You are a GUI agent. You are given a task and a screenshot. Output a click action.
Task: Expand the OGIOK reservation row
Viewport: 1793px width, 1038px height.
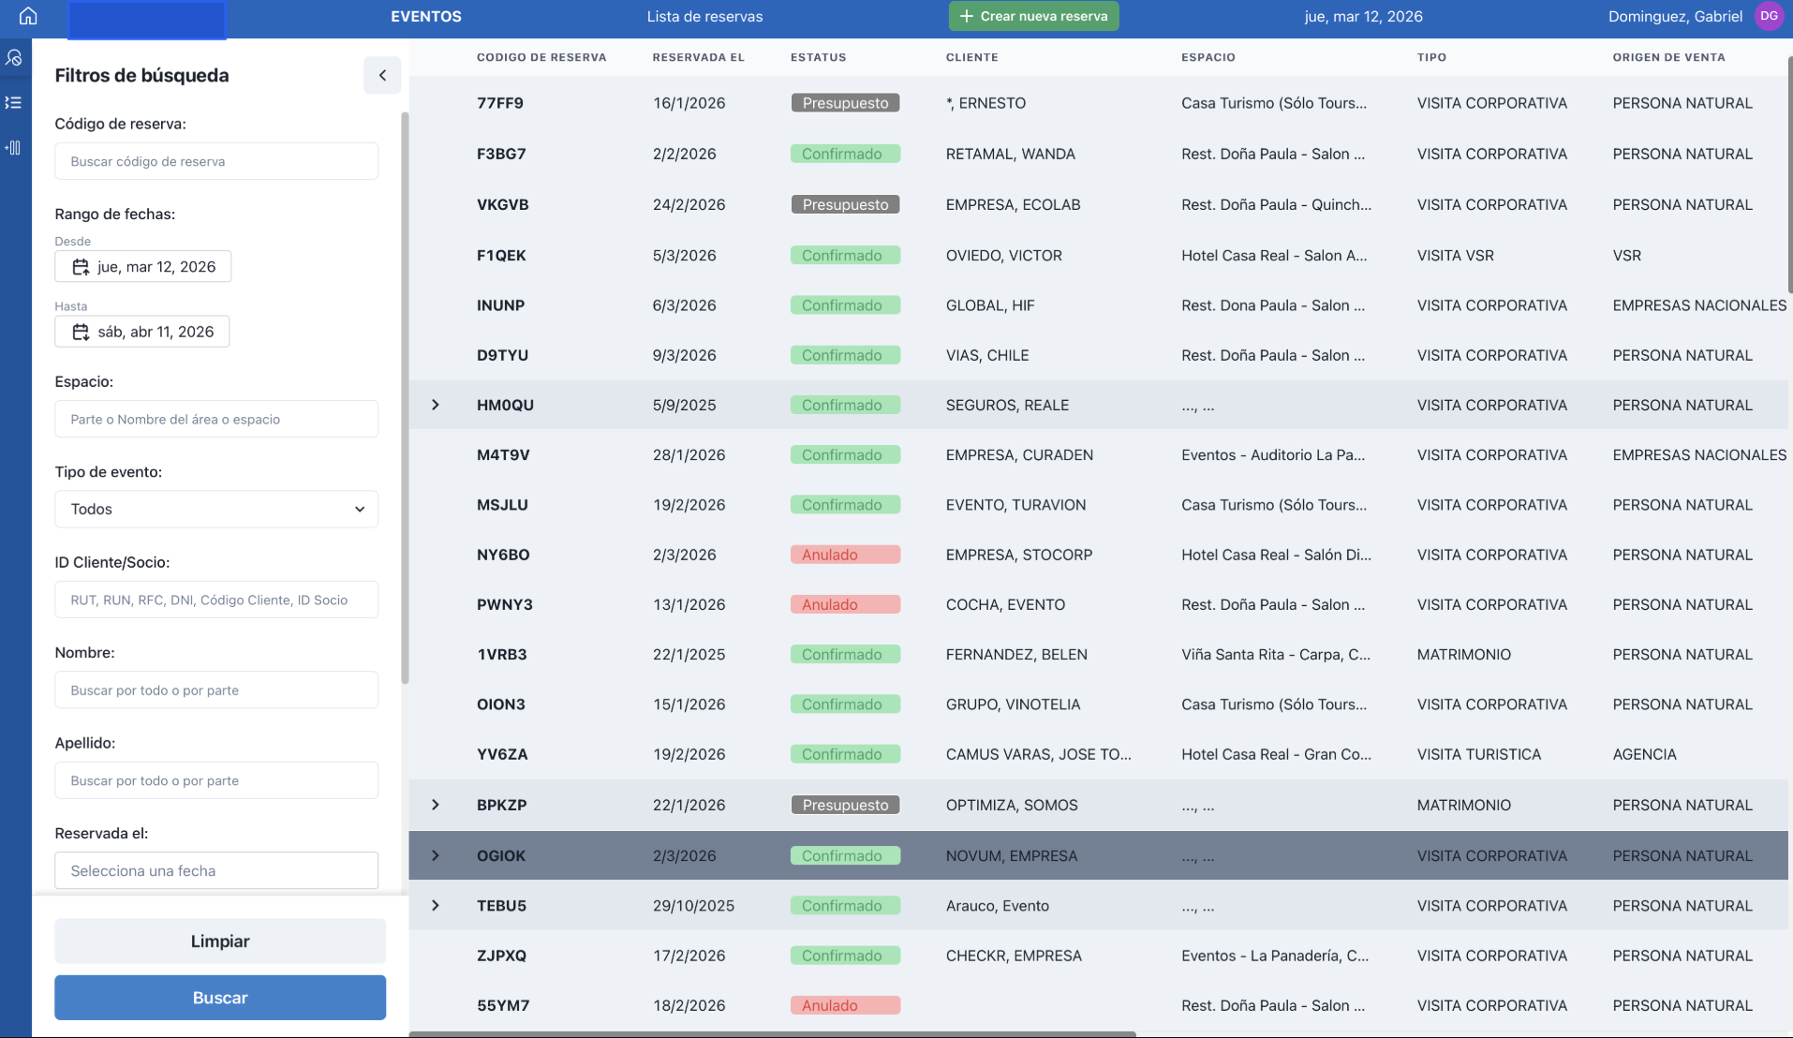[x=436, y=855]
